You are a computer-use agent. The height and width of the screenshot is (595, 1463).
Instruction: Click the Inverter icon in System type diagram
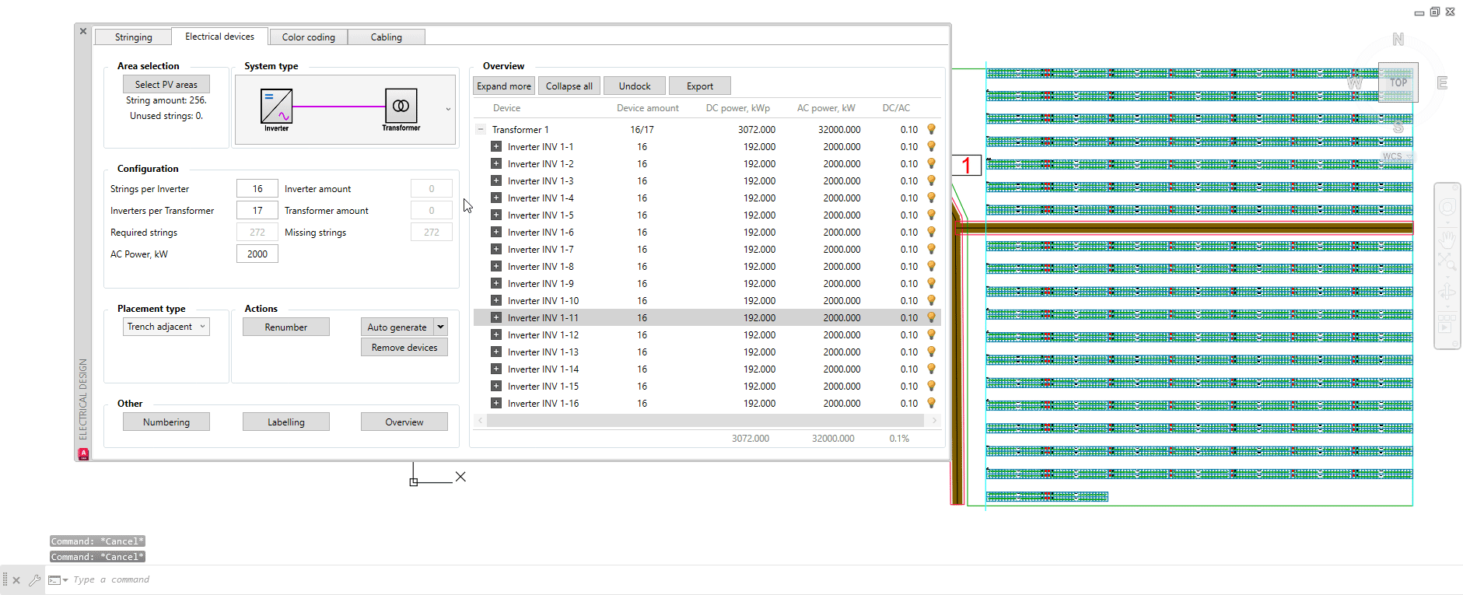click(x=276, y=106)
